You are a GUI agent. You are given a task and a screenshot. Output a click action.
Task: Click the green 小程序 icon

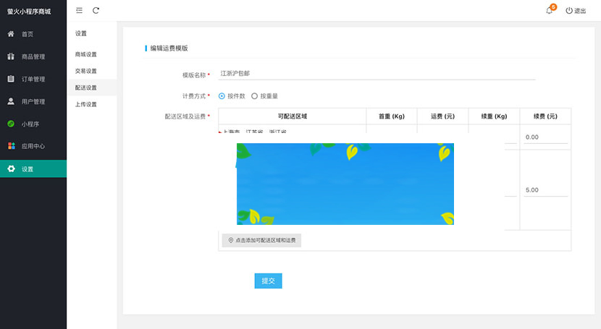click(x=11, y=124)
